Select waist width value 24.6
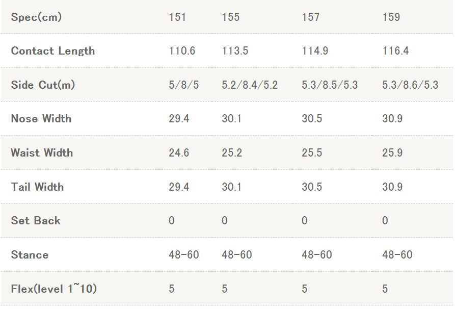The height and width of the screenshot is (309, 455). (179, 153)
